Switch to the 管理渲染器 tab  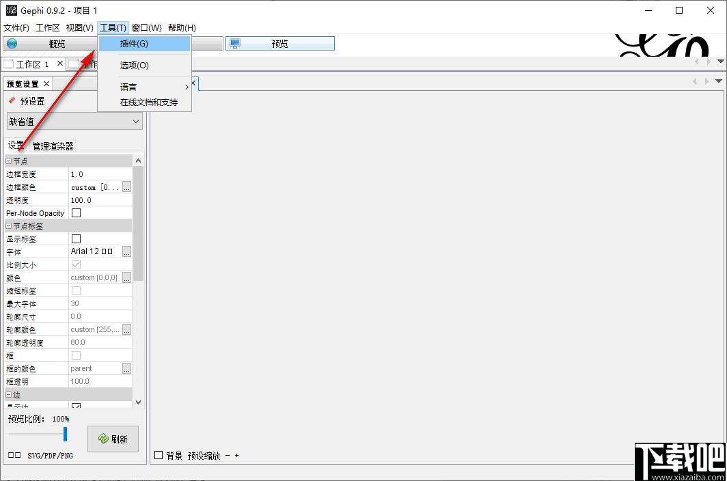[x=53, y=146]
